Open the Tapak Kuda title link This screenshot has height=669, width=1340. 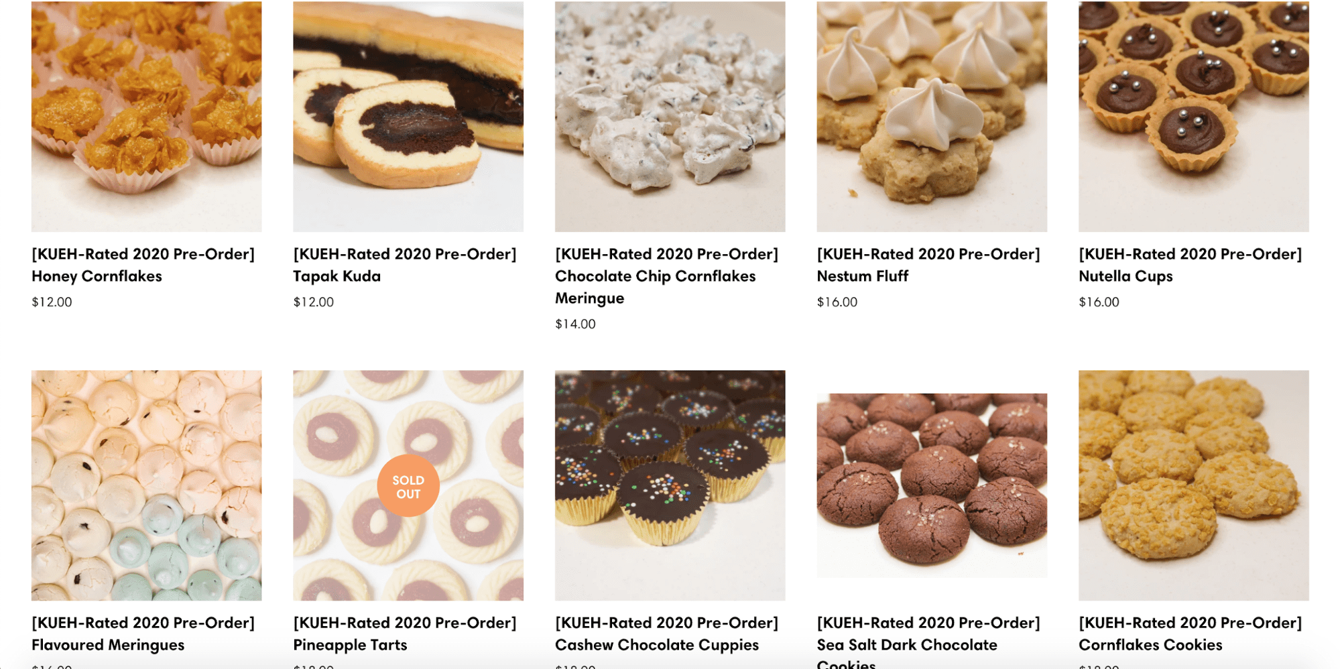pyautogui.click(x=405, y=265)
